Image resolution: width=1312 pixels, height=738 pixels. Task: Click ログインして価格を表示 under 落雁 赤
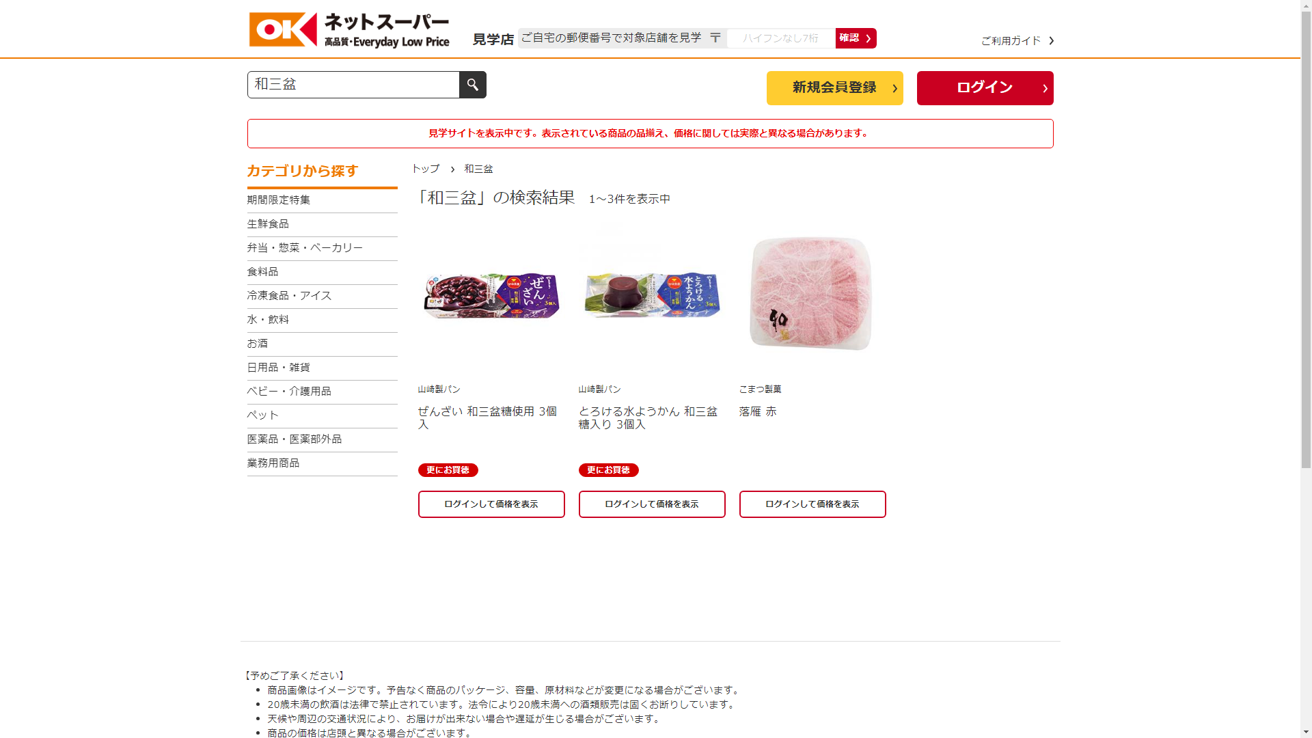(812, 504)
